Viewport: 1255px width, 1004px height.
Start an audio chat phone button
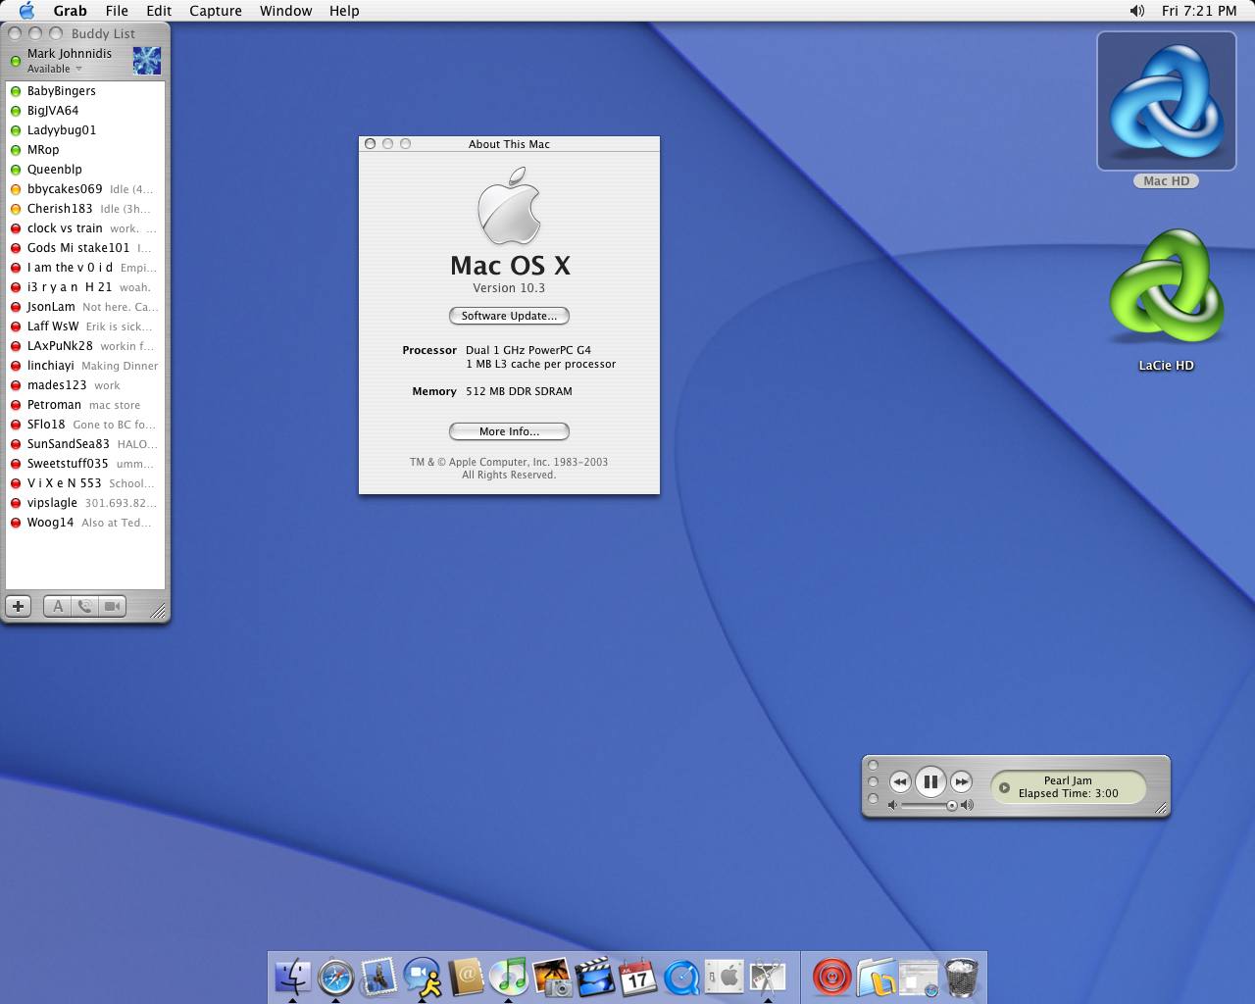point(85,607)
